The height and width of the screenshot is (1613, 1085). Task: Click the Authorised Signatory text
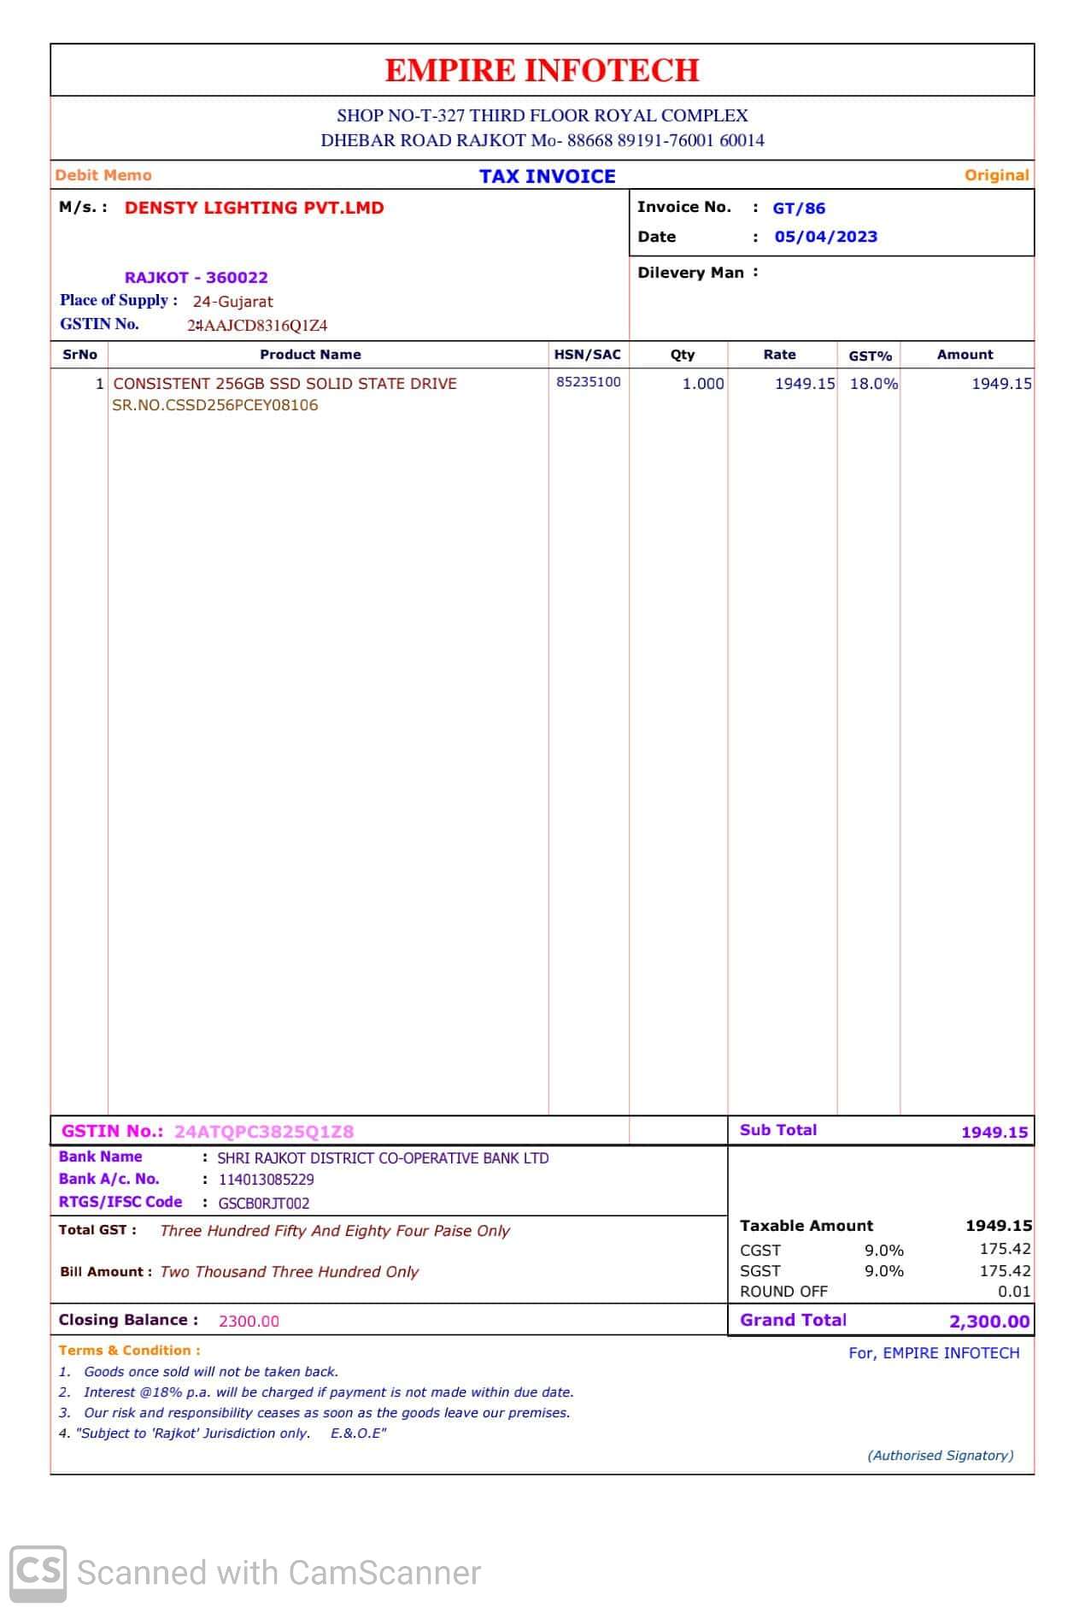[940, 1456]
